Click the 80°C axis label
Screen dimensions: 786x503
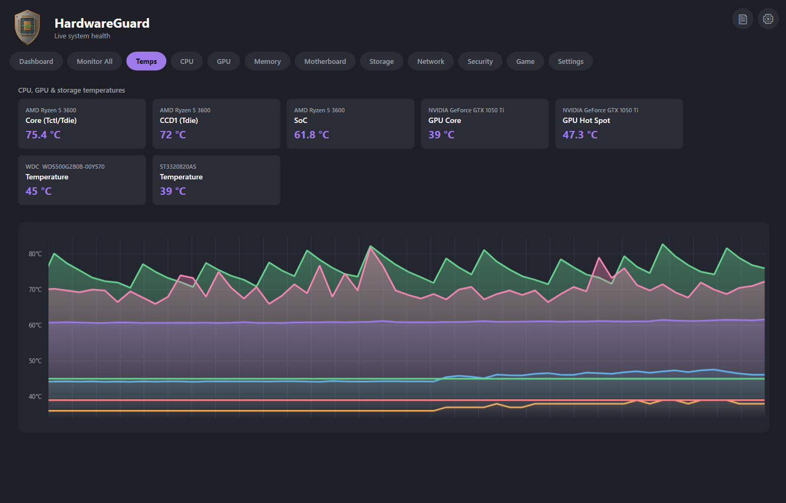pos(35,254)
